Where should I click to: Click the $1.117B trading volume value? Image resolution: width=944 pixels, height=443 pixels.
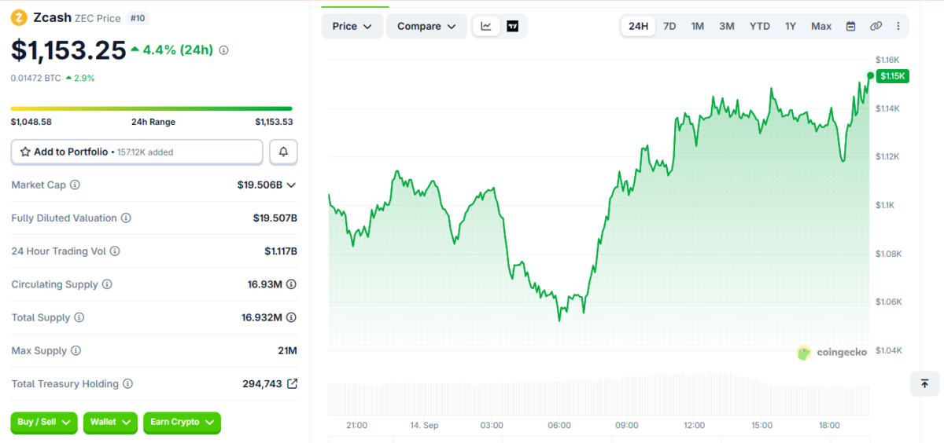281,251
